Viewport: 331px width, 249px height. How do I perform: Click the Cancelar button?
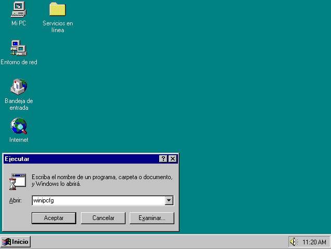point(103,218)
